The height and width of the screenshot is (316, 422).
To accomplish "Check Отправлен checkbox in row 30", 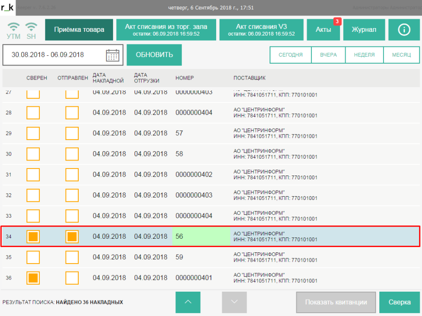I will click(72, 154).
